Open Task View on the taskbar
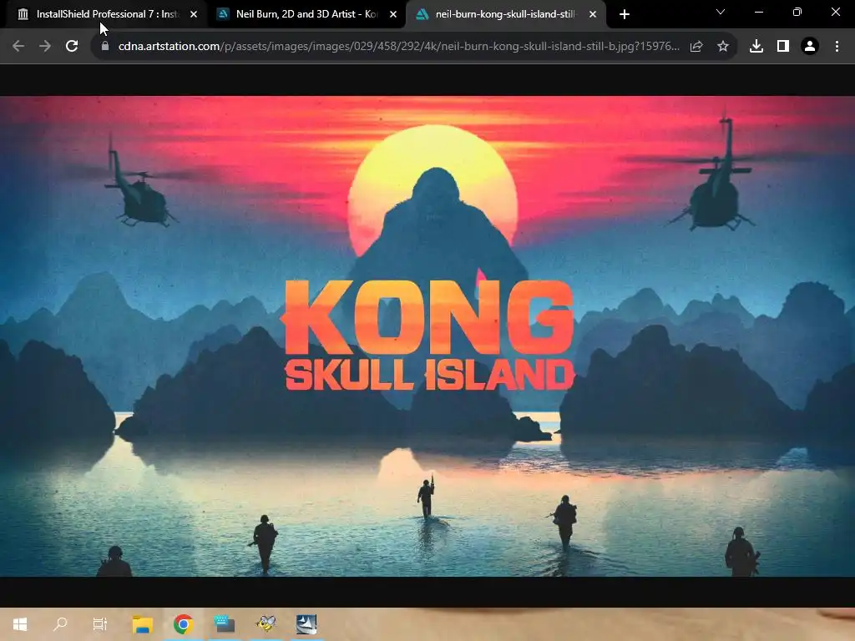Viewport: 855px width, 641px height. pyautogui.click(x=100, y=624)
